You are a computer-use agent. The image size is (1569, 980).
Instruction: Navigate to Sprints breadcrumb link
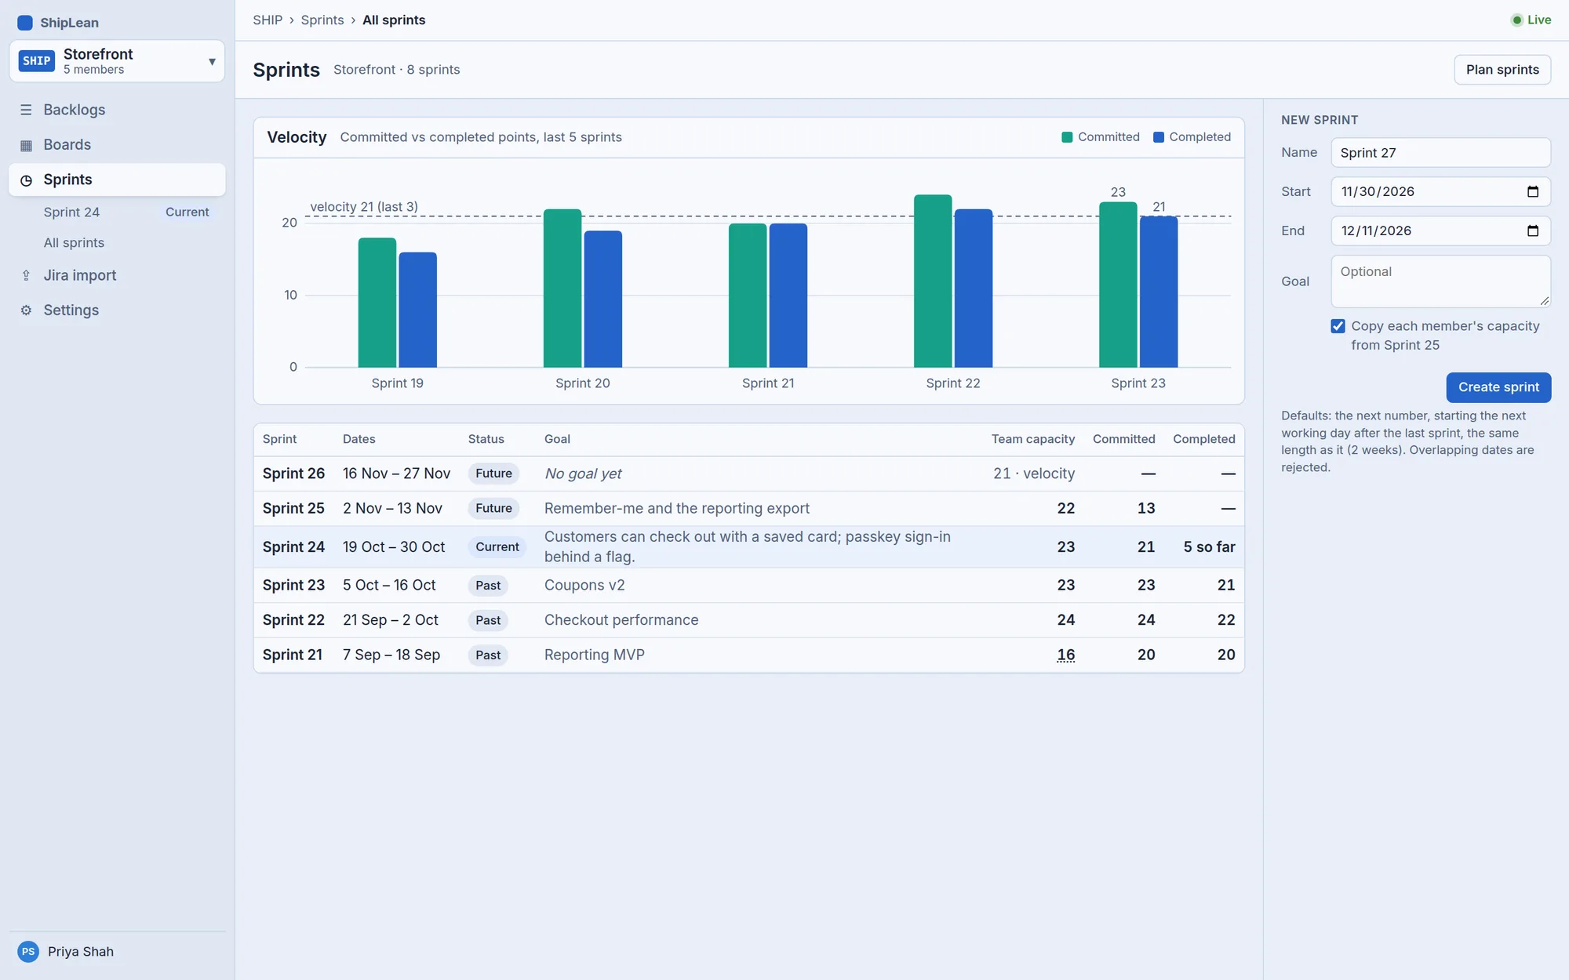pos(322,20)
